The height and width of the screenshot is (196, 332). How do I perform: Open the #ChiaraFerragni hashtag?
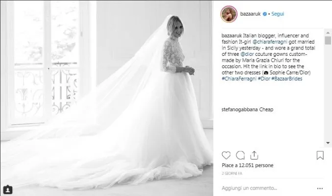pos(239,78)
